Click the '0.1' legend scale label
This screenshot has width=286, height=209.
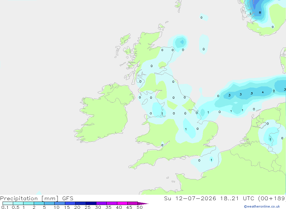[5, 207]
